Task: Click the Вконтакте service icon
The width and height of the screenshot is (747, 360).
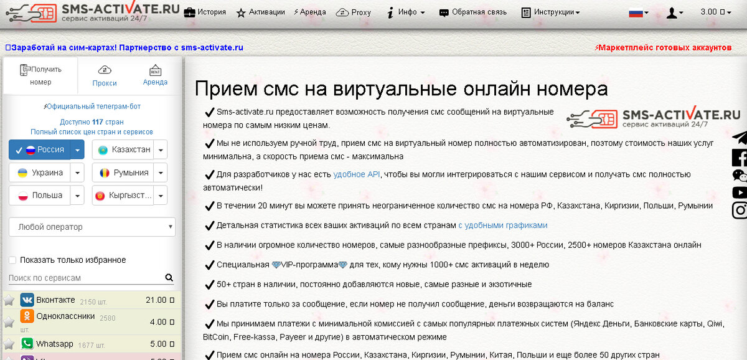Action: pyautogui.click(x=27, y=300)
